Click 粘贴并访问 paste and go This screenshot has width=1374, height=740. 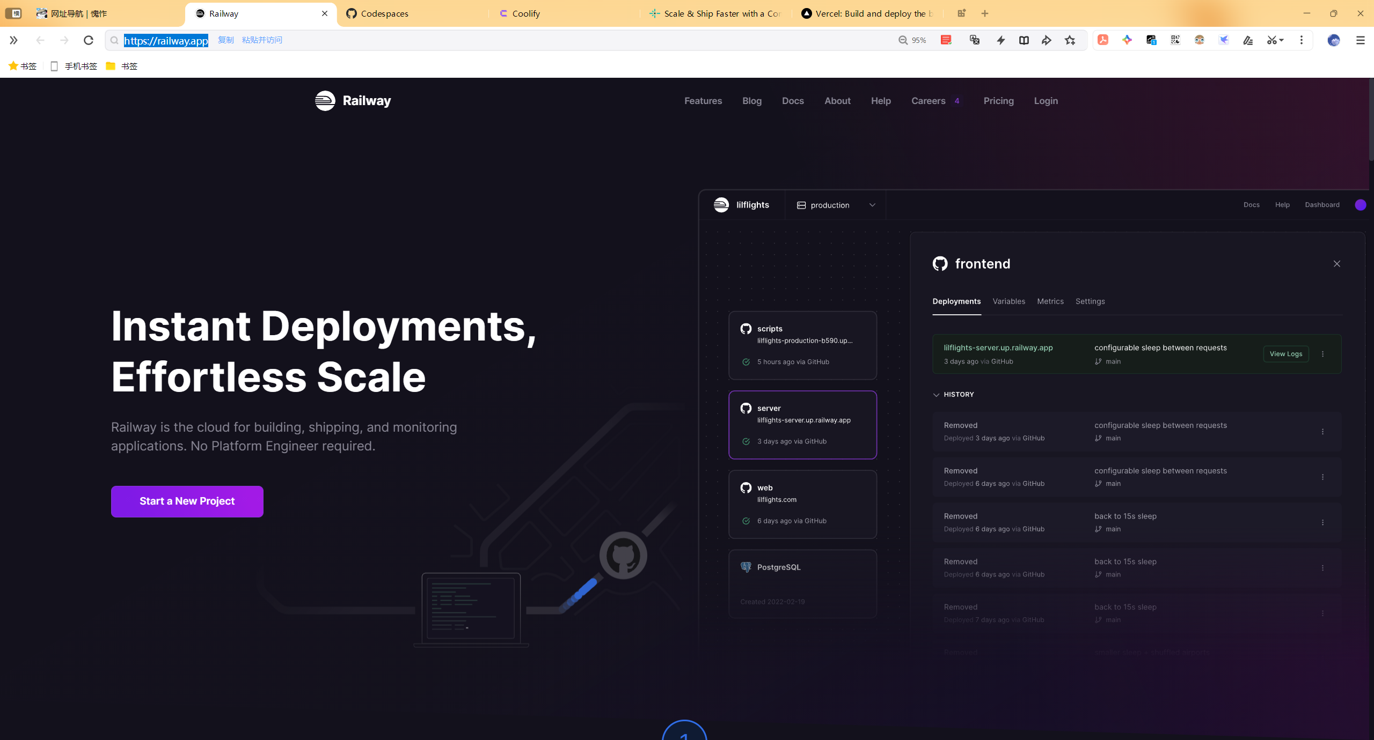tap(262, 40)
